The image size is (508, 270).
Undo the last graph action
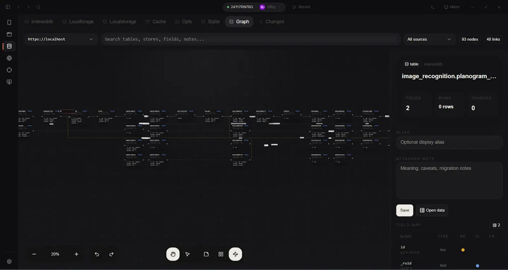pos(97,254)
